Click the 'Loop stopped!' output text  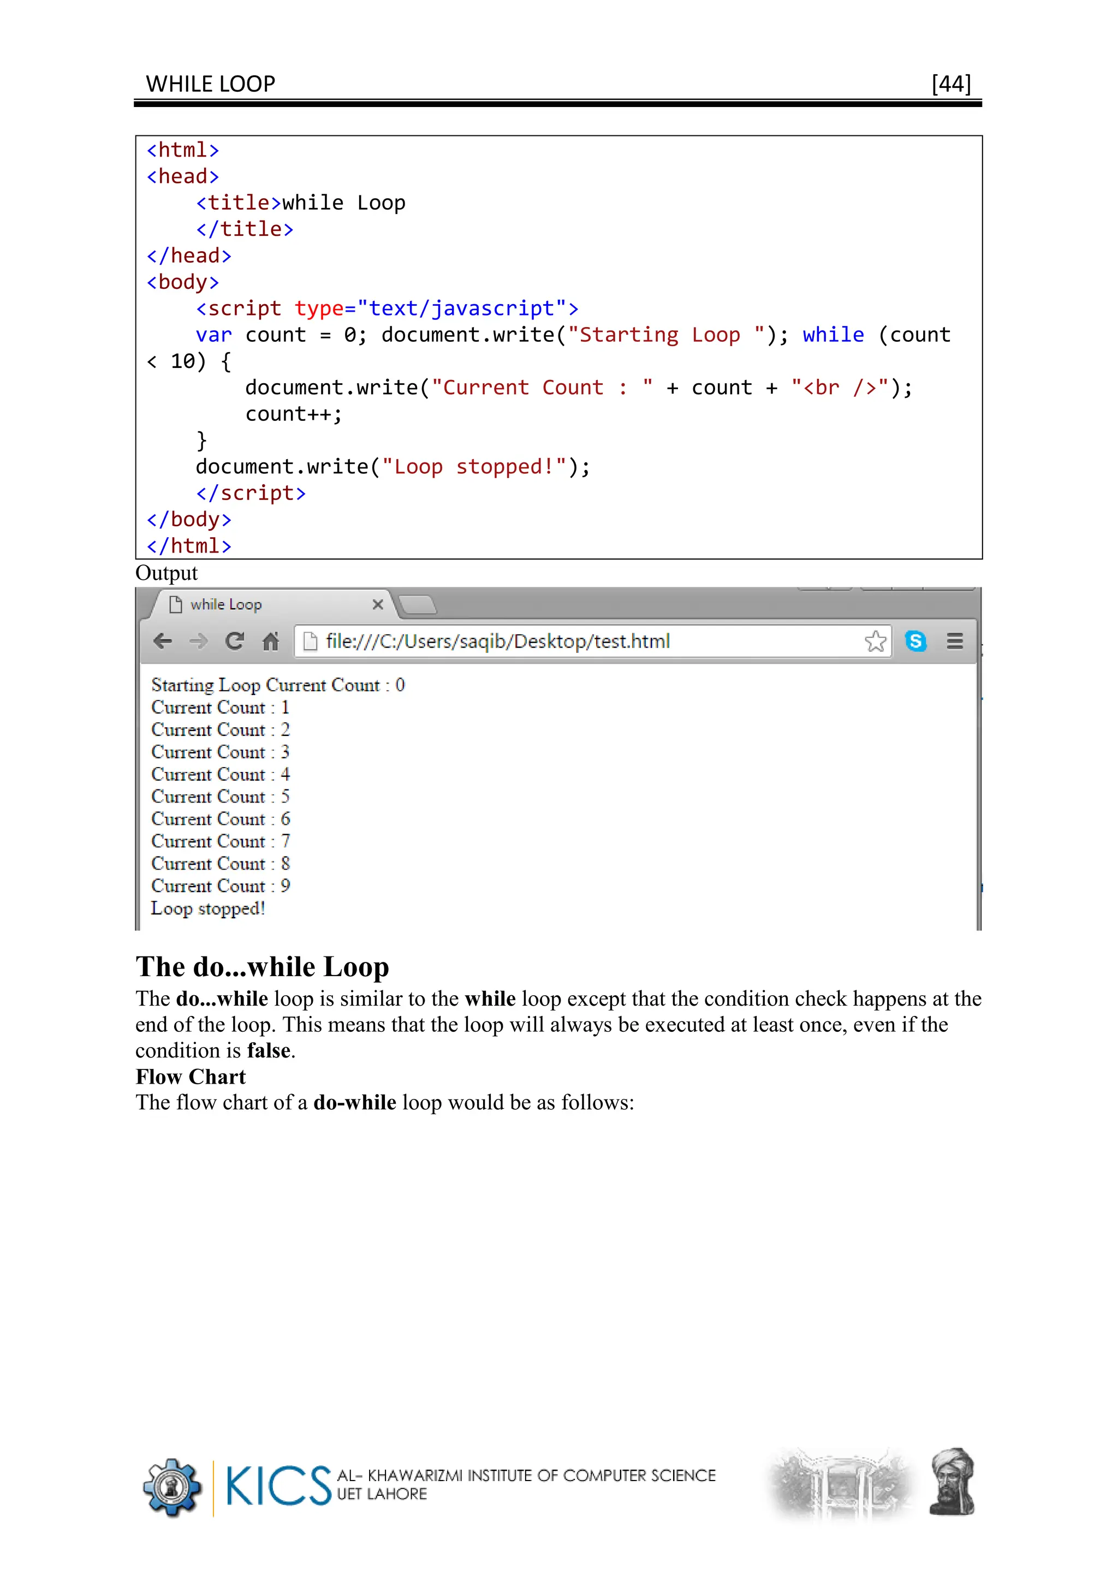[208, 908]
